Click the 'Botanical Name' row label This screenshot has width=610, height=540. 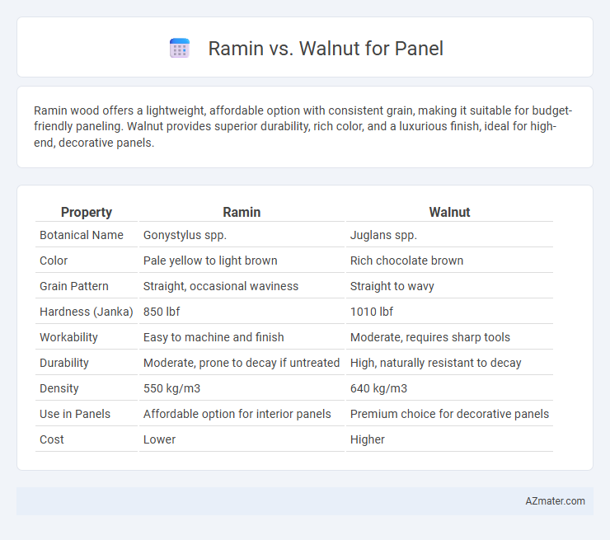coord(82,235)
